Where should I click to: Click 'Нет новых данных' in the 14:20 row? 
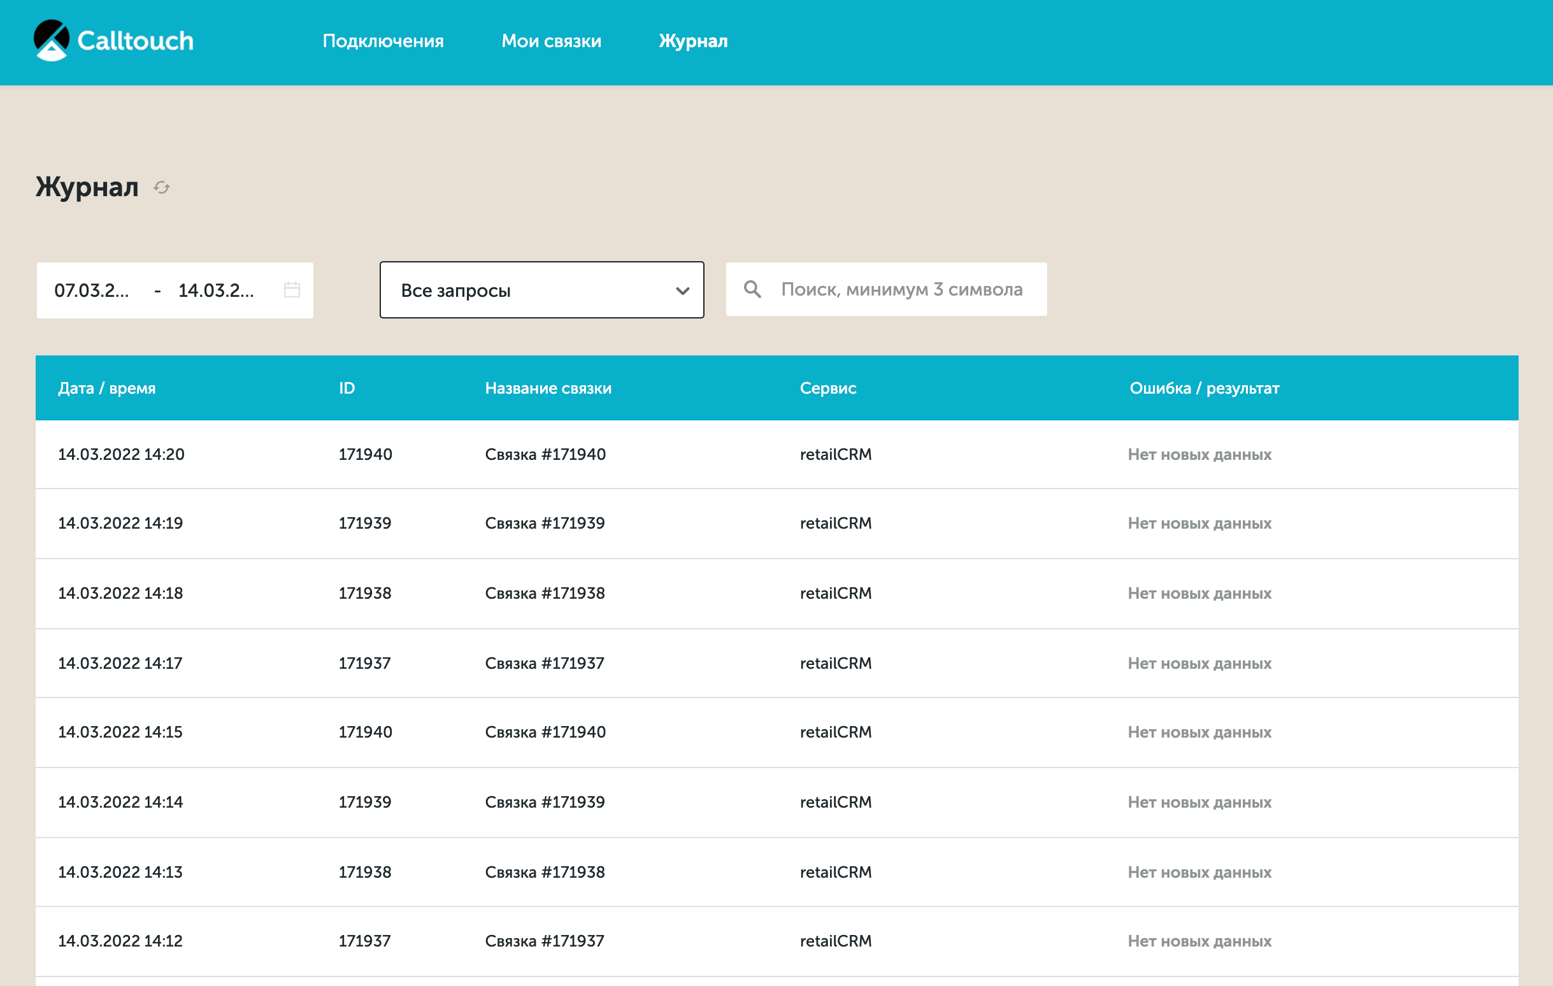1199,455
